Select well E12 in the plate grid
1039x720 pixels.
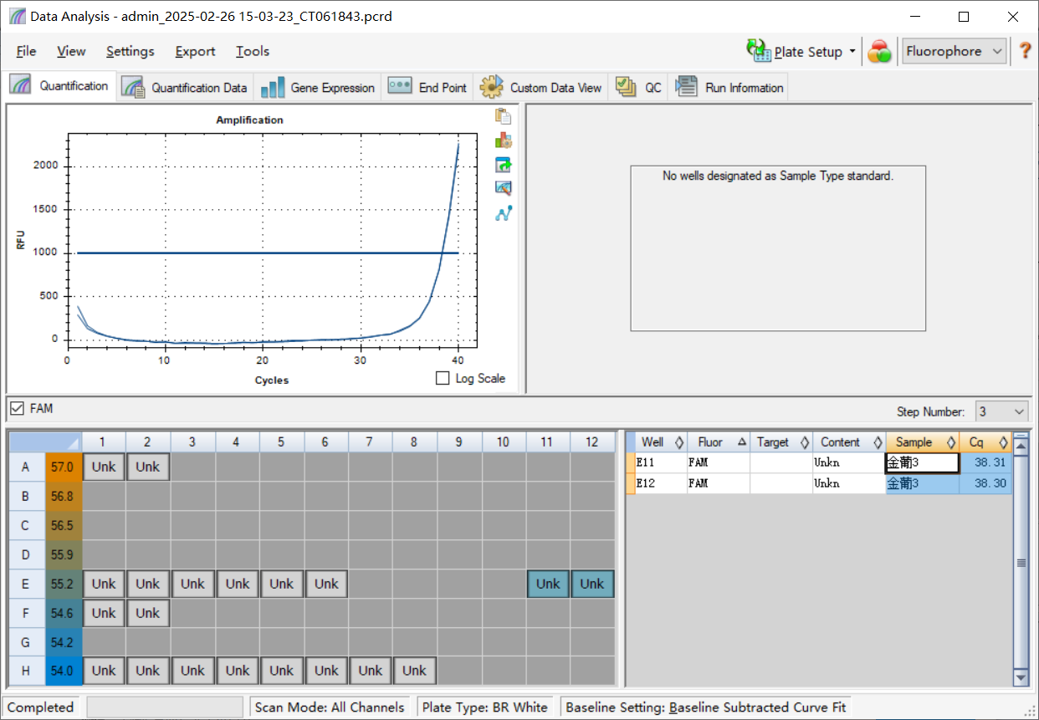[592, 584]
